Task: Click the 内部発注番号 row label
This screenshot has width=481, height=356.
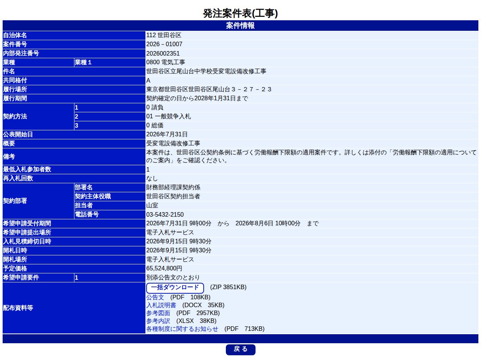Action: tap(74, 53)
